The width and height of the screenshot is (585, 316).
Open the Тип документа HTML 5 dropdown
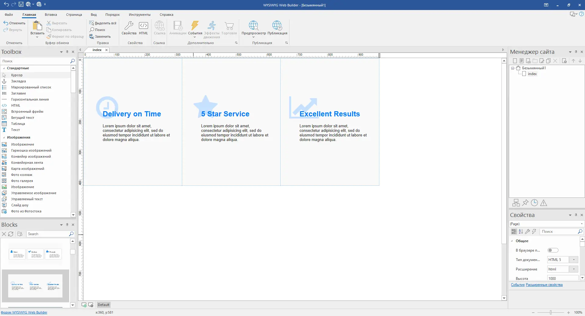pyautogui.click(x=574, y=260)
